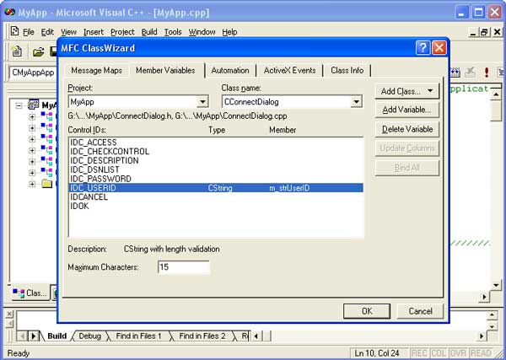Switch to the Debug output tab
The image size is (506, 360).
click(89, 336)
